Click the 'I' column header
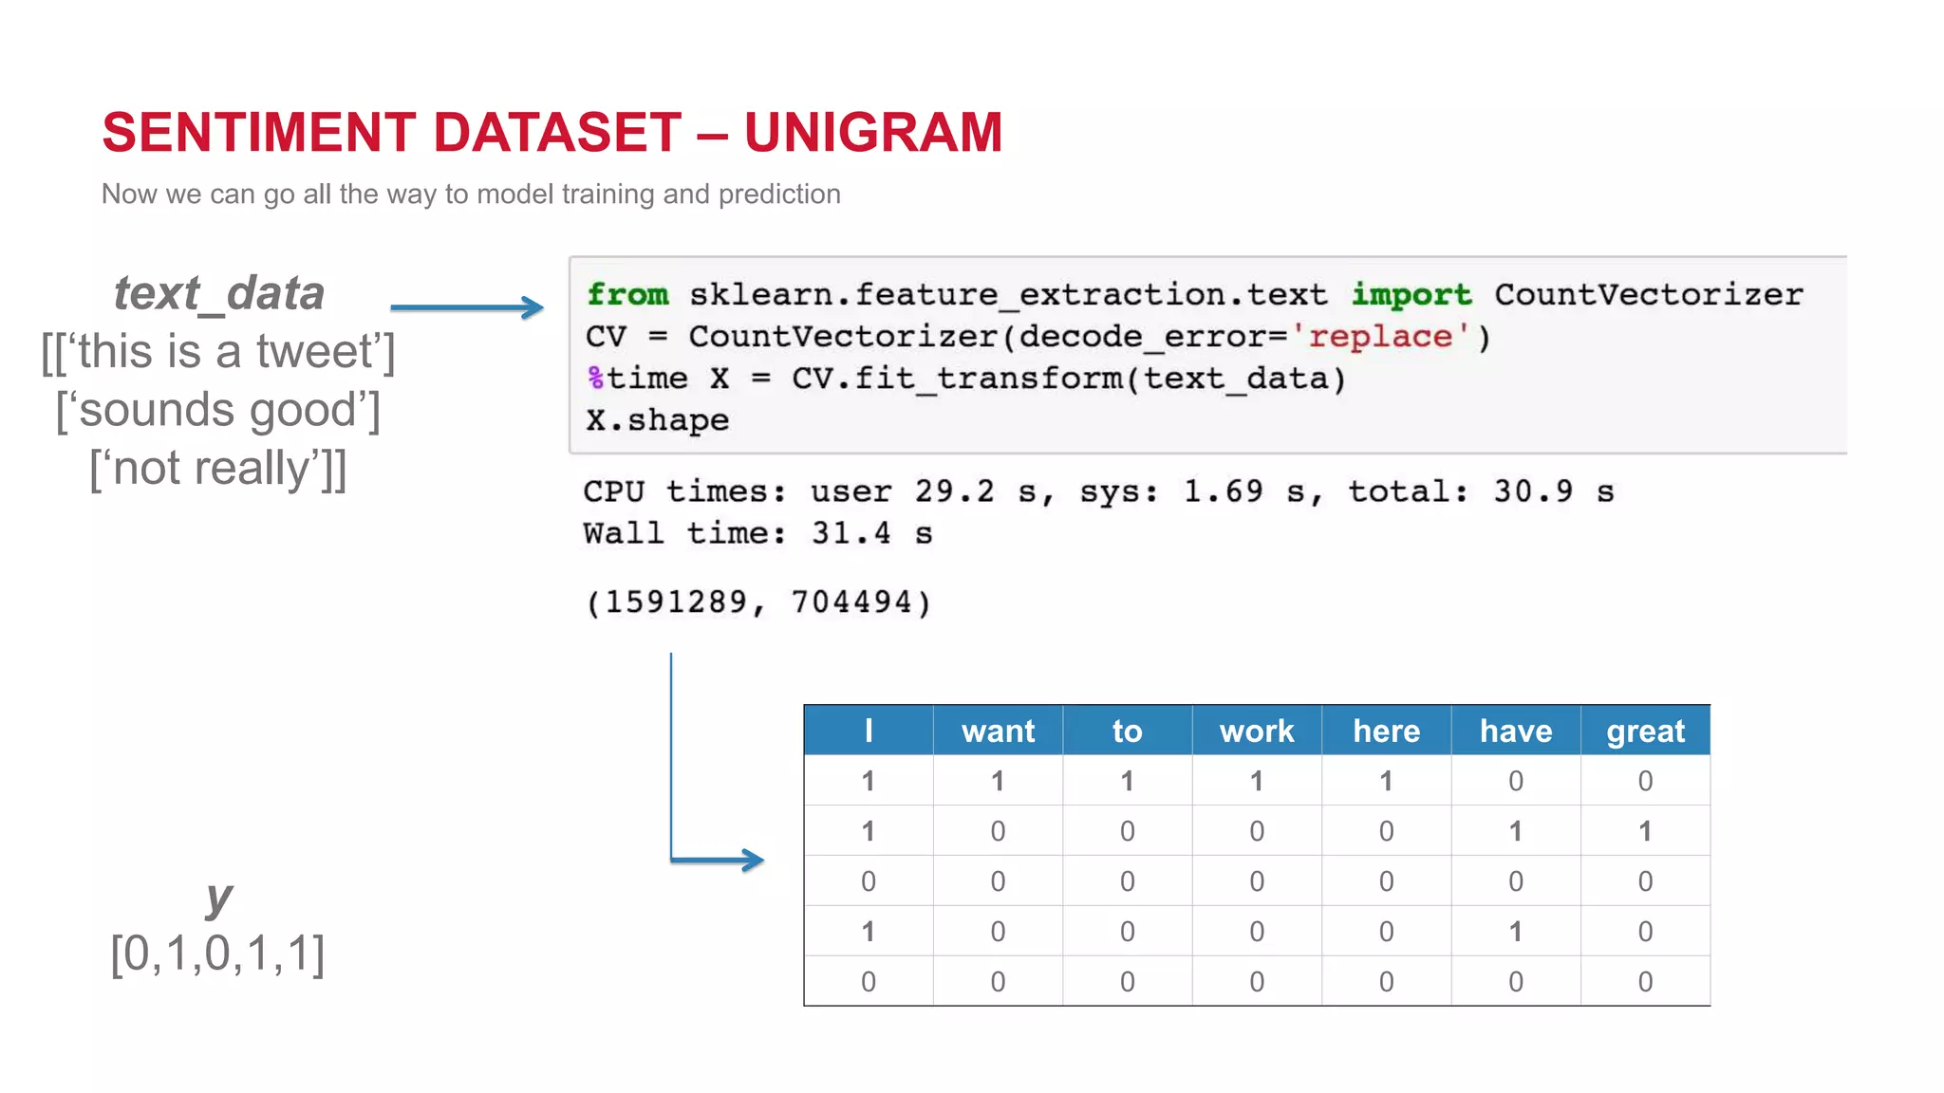Image resolution: width=1944 pixels, height=1093 pixels. [x=869, y=731]
